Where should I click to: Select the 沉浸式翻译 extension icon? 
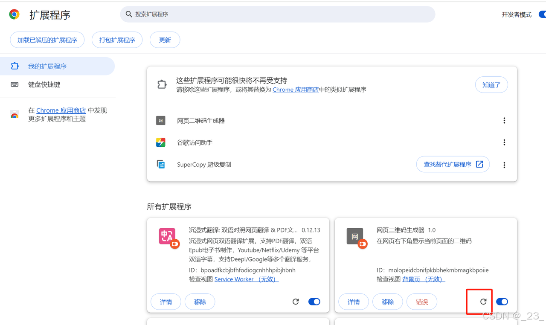click(x=168, y=236)
